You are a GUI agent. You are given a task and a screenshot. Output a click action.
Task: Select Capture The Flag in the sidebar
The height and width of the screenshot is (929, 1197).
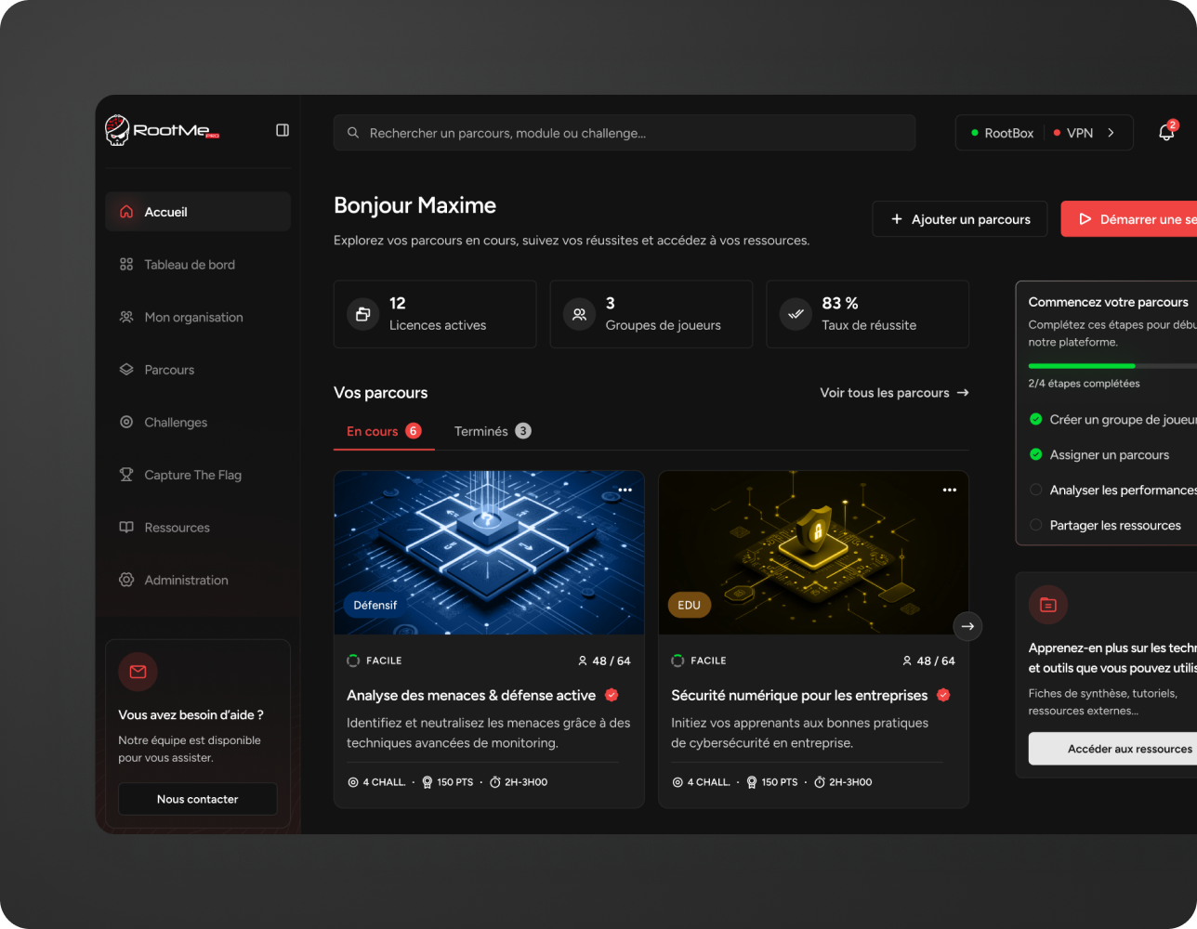tap(195, 475)
